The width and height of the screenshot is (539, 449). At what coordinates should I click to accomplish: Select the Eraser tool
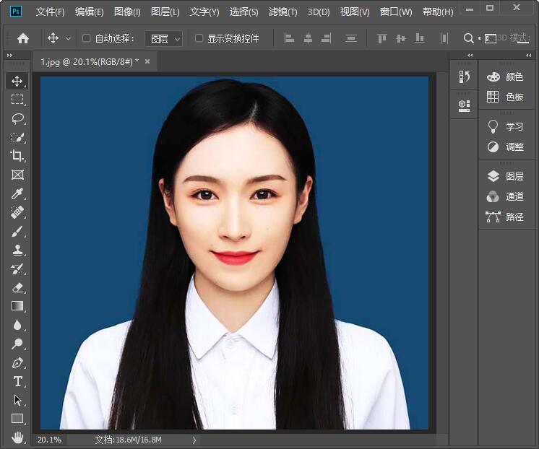pyautogui.click(x=17, y=287)
